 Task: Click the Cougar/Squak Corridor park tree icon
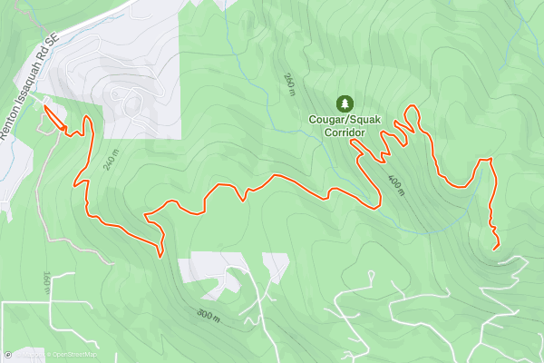tap(345, 103)
